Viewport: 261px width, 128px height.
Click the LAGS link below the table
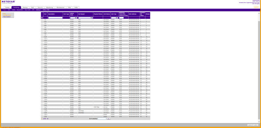point(44,119)
